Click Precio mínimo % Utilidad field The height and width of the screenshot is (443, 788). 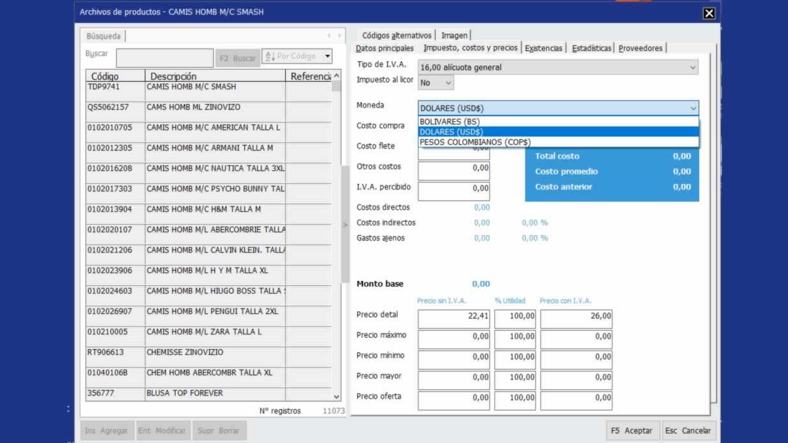point(515,360)
